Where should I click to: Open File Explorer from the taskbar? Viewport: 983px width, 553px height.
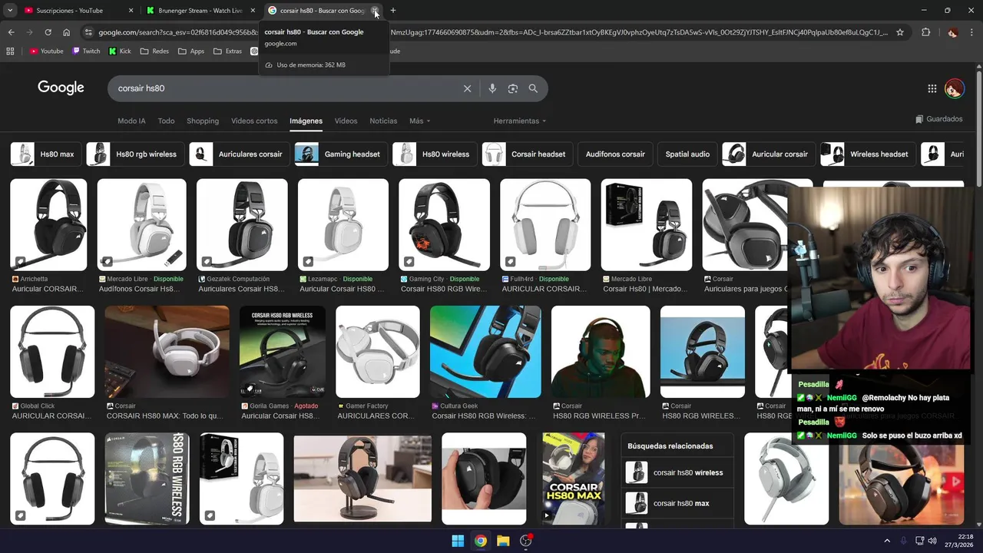[x=503, y=541]
